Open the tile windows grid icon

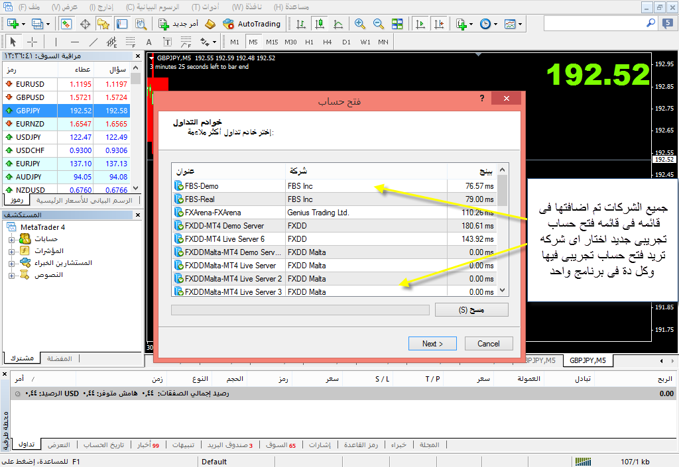(x=397, y=24)
